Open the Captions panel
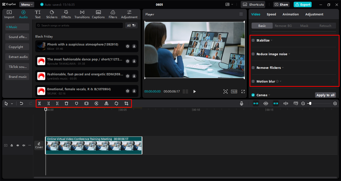The image size is (341, 181). pyautogui.click(x=98, y=14)
